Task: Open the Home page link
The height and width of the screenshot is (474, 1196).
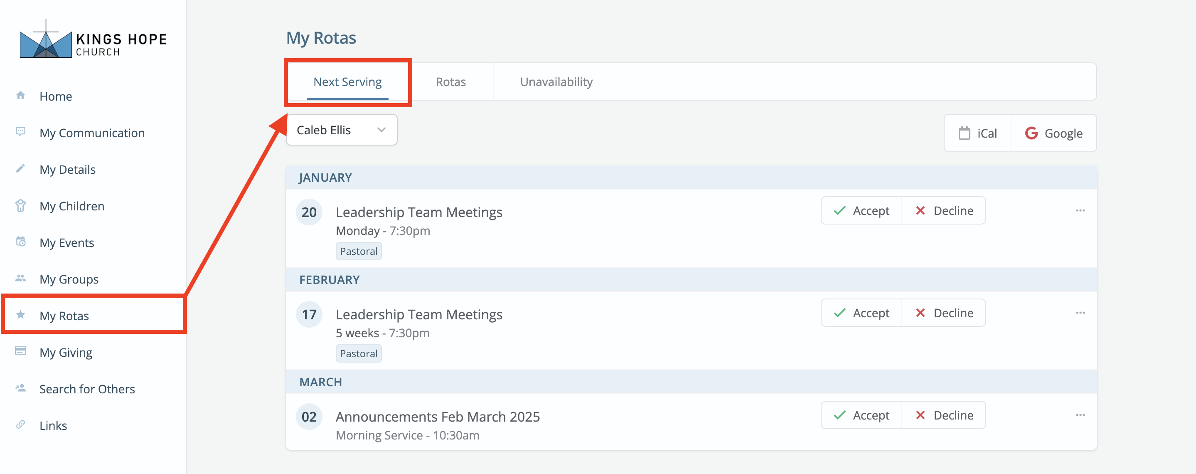Action: 56,96
